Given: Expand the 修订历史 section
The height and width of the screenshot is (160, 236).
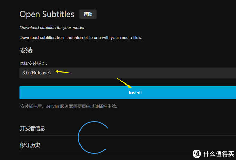Looking at the screenshot, I should pos(30,145).
